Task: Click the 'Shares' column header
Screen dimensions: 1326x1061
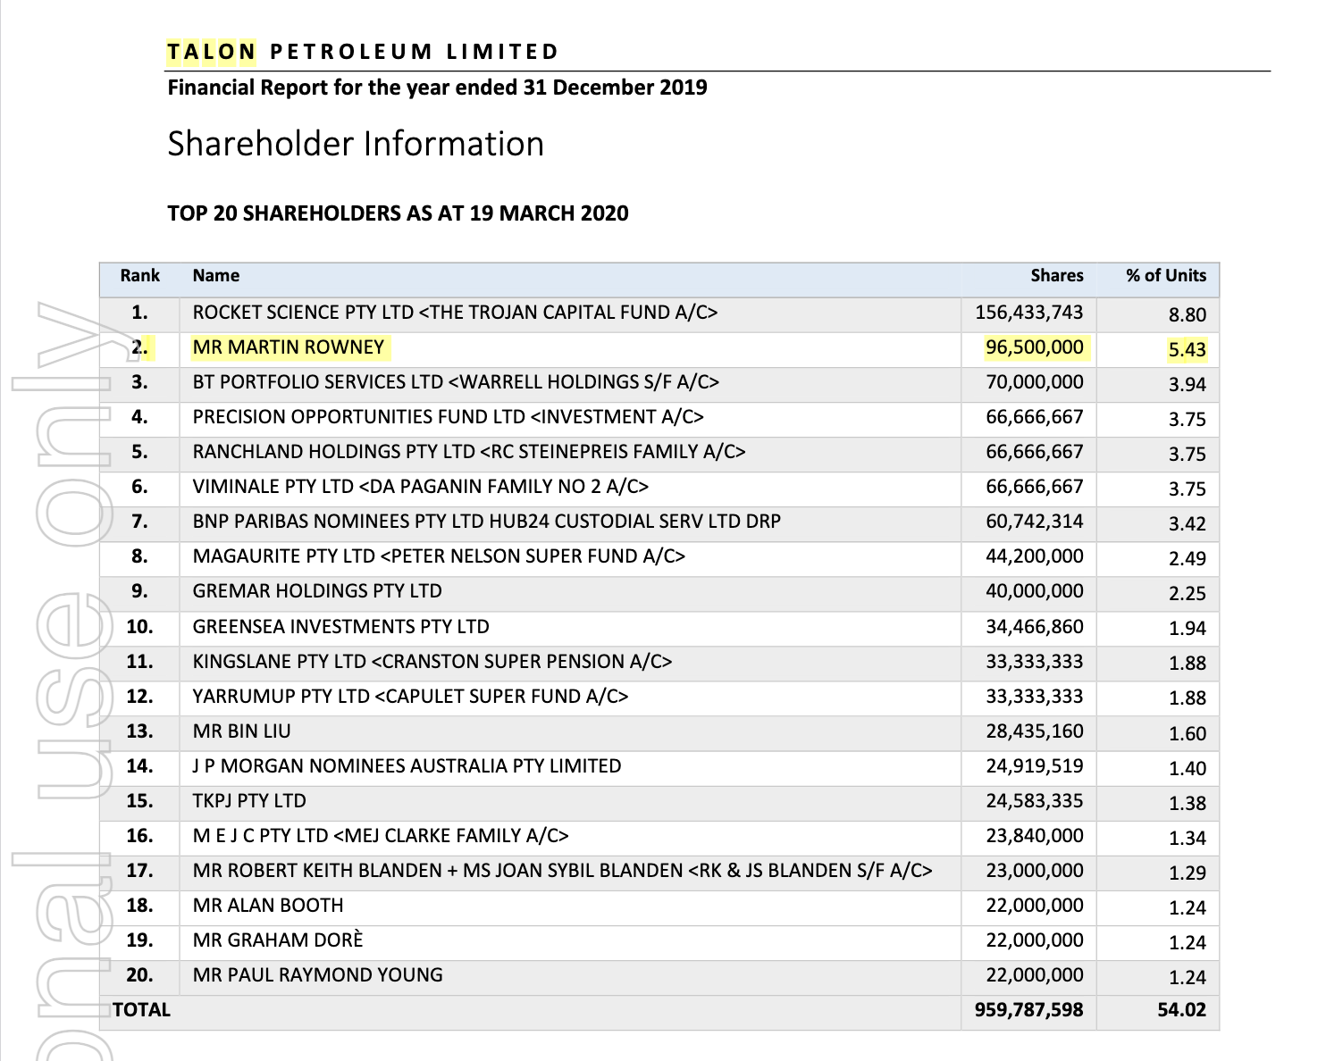Action: click(x=1057, y=276)
